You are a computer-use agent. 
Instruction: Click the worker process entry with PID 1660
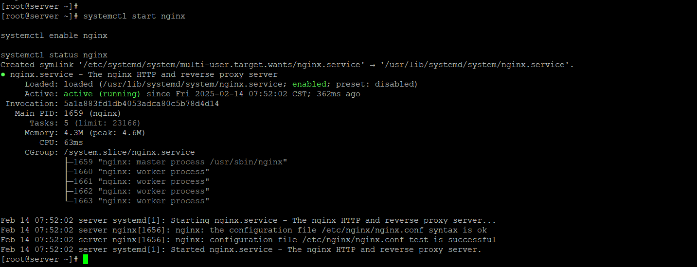coord(137,172)
